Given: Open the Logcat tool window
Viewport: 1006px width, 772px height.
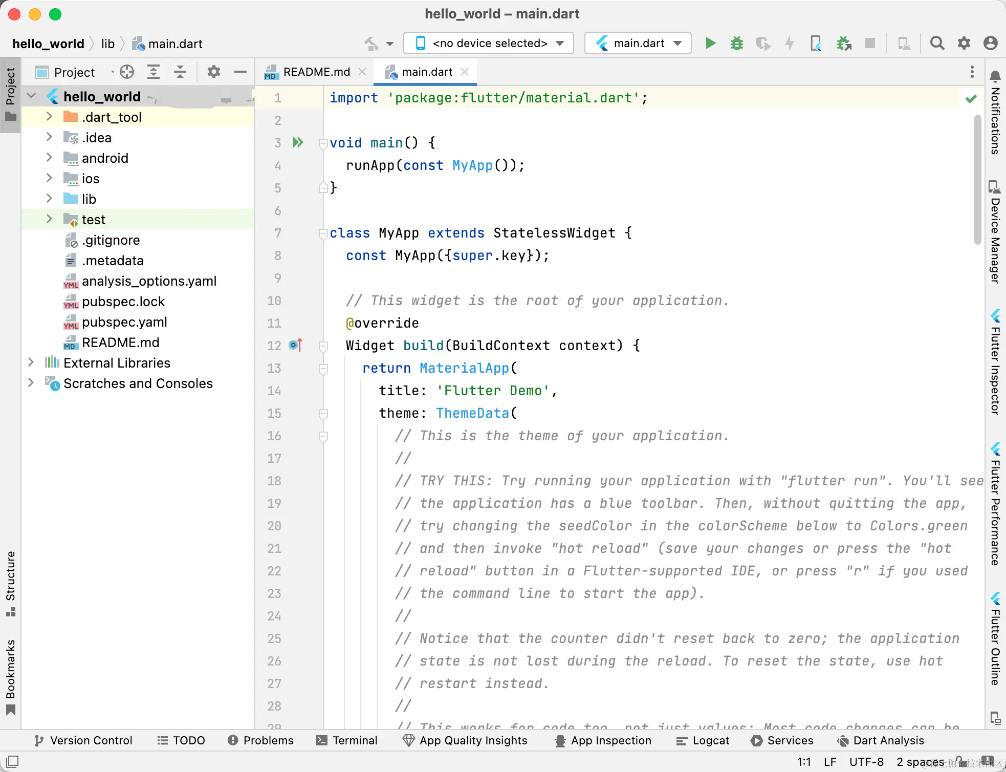Looking at the screenshot, I should [x=703, y=740].
